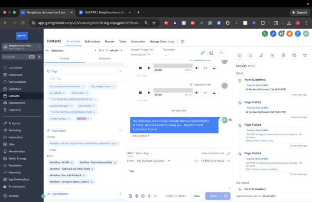This screenshot has width=312, height=202.
Task: Open the Owner Unassigned dropdown
Action: pos(141,55)
